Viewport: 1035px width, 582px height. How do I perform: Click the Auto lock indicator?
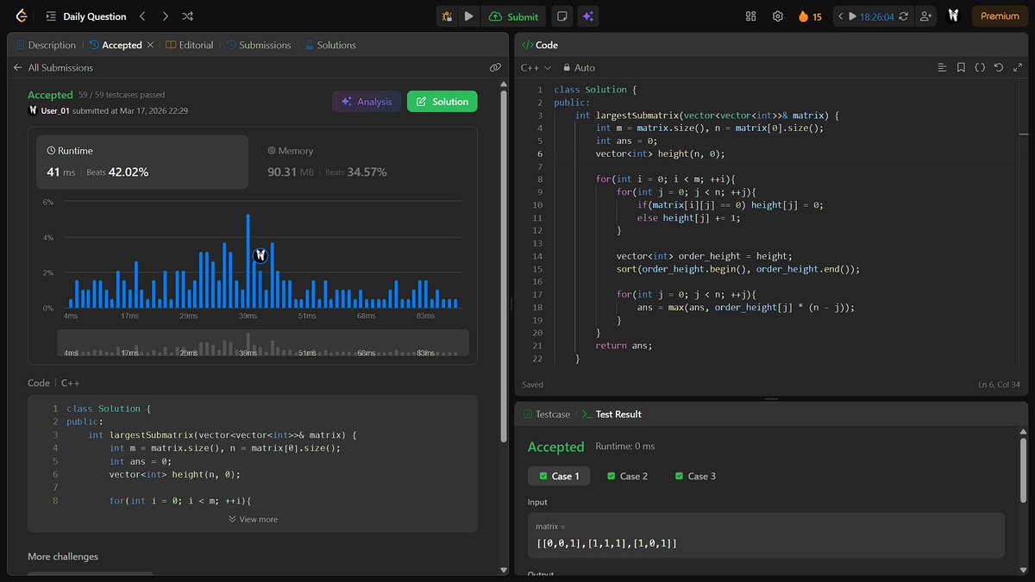[579, 67]
